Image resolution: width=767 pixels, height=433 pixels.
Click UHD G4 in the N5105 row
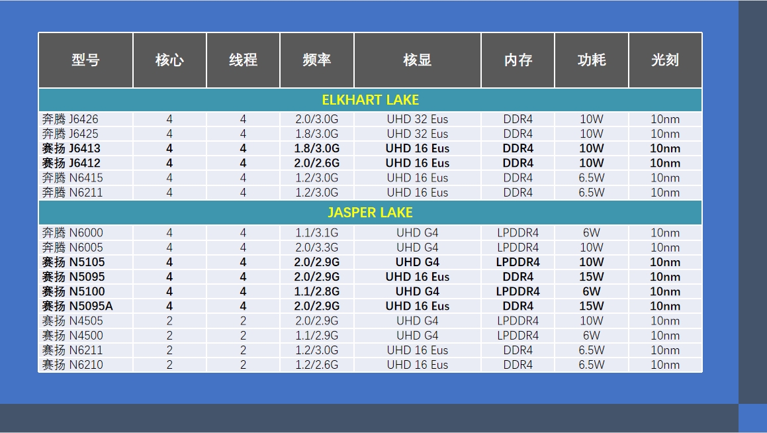pyautogui.click(x=418, y=262)
